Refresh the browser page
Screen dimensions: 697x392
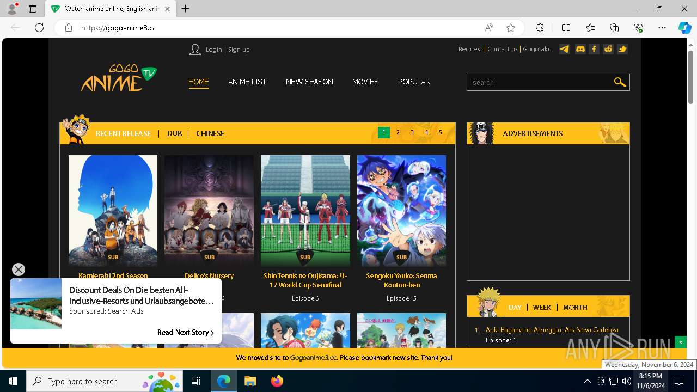coord(39,28)
